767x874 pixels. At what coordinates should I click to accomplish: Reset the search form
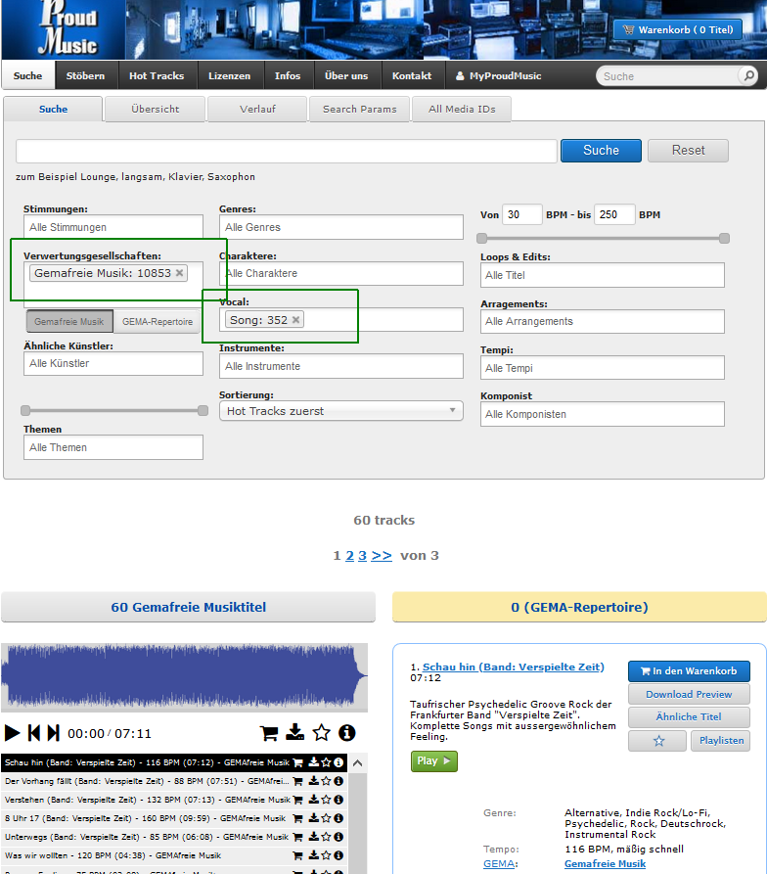[688, 151]
